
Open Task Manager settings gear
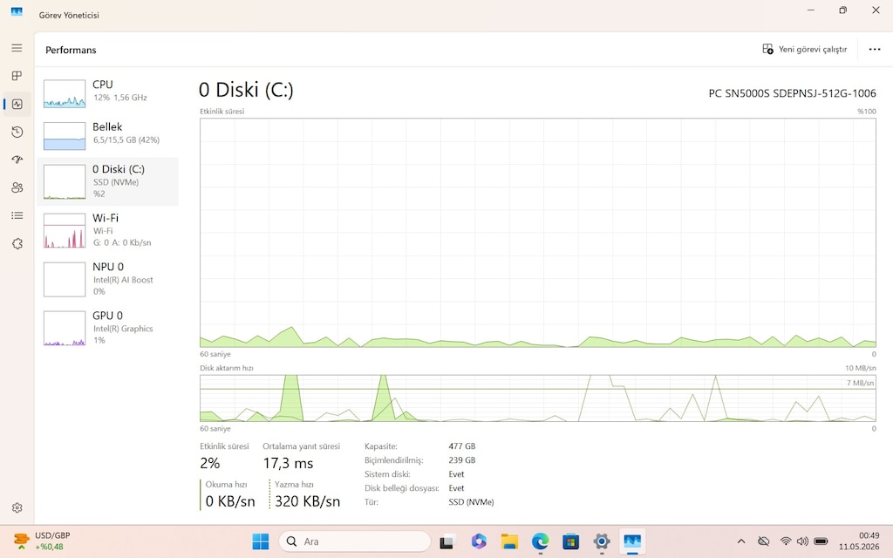(x=17, y=507)
